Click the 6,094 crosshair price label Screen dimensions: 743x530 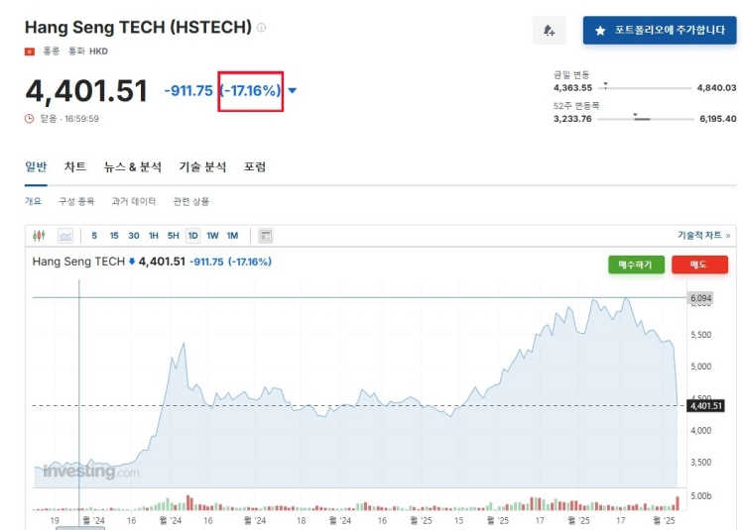click(x=700, y=298)
